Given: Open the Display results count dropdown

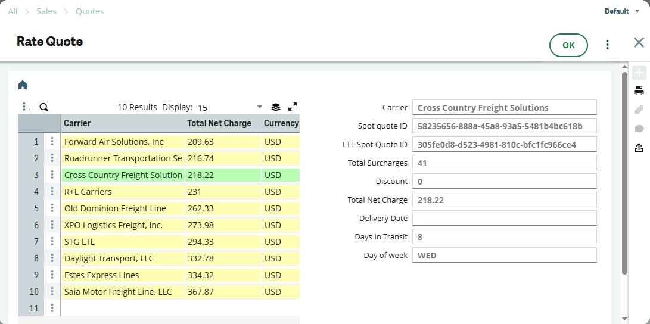Looking at the screenshot, I should (x=259, y=107).
